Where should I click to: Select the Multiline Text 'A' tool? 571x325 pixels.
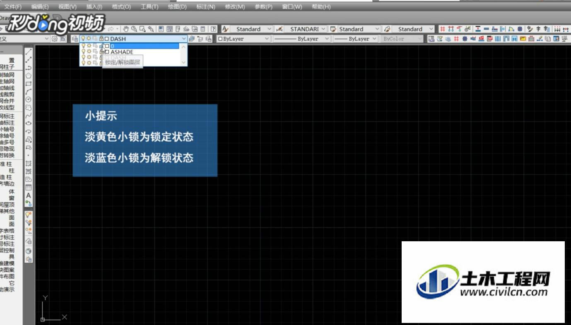[29, 195]
